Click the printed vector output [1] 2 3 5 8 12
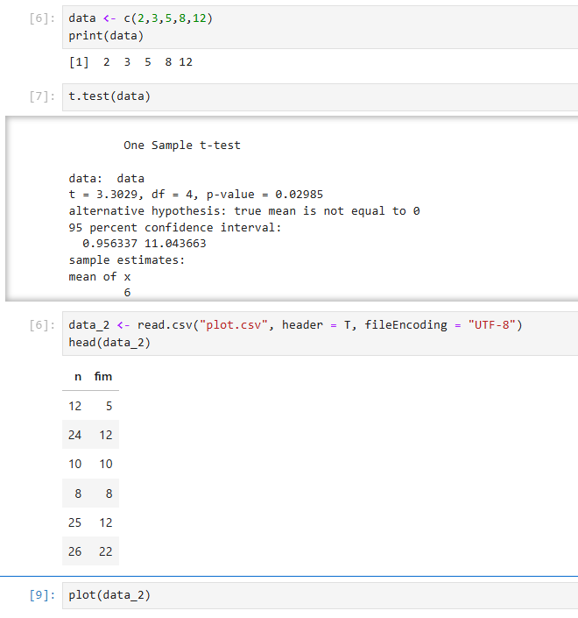This screenshot has height=618, width=578. 130,62
